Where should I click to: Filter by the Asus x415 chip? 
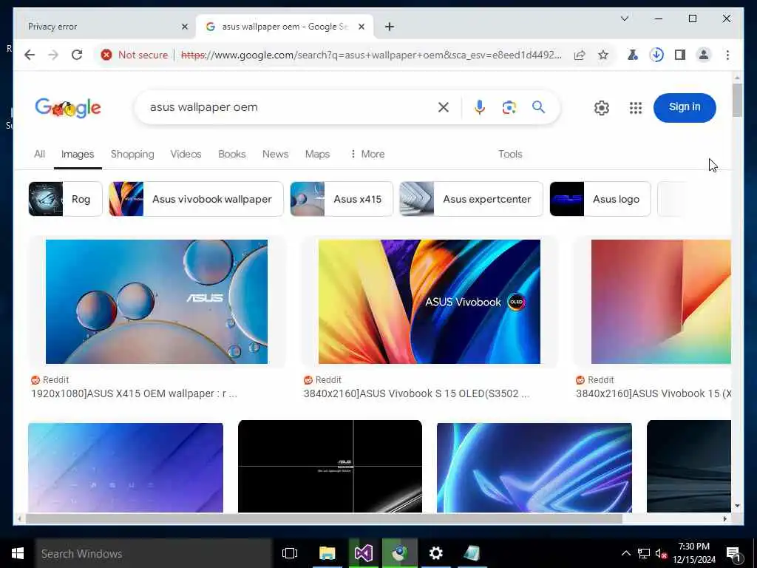point(342,199)
